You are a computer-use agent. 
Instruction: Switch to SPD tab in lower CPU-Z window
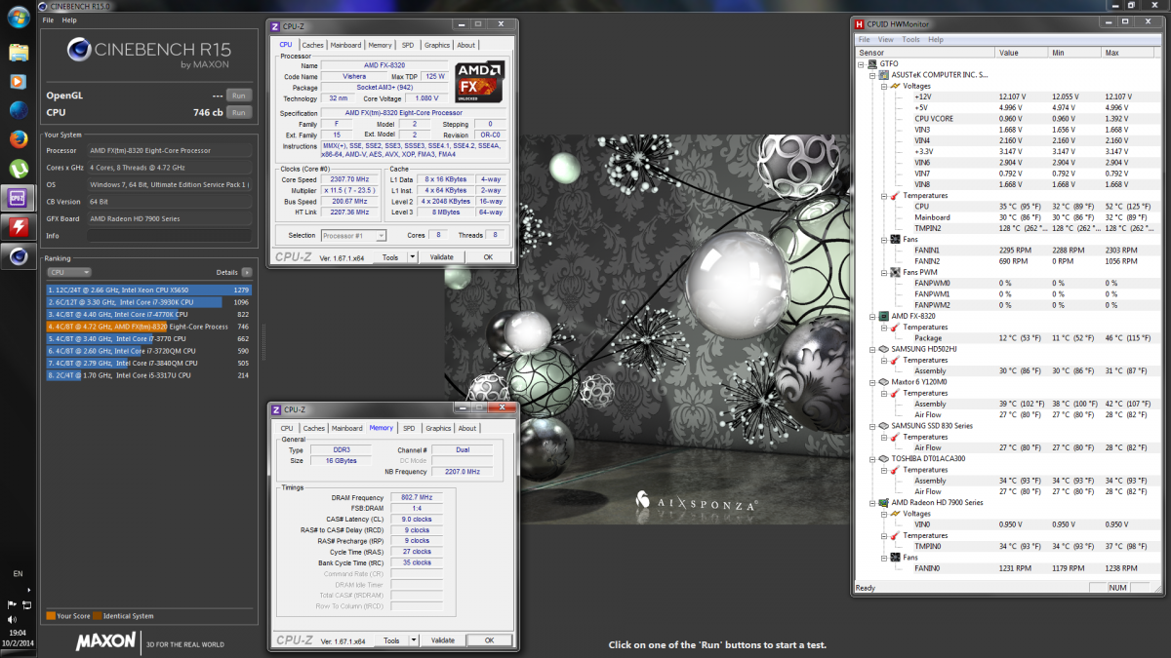pos(409,428)
